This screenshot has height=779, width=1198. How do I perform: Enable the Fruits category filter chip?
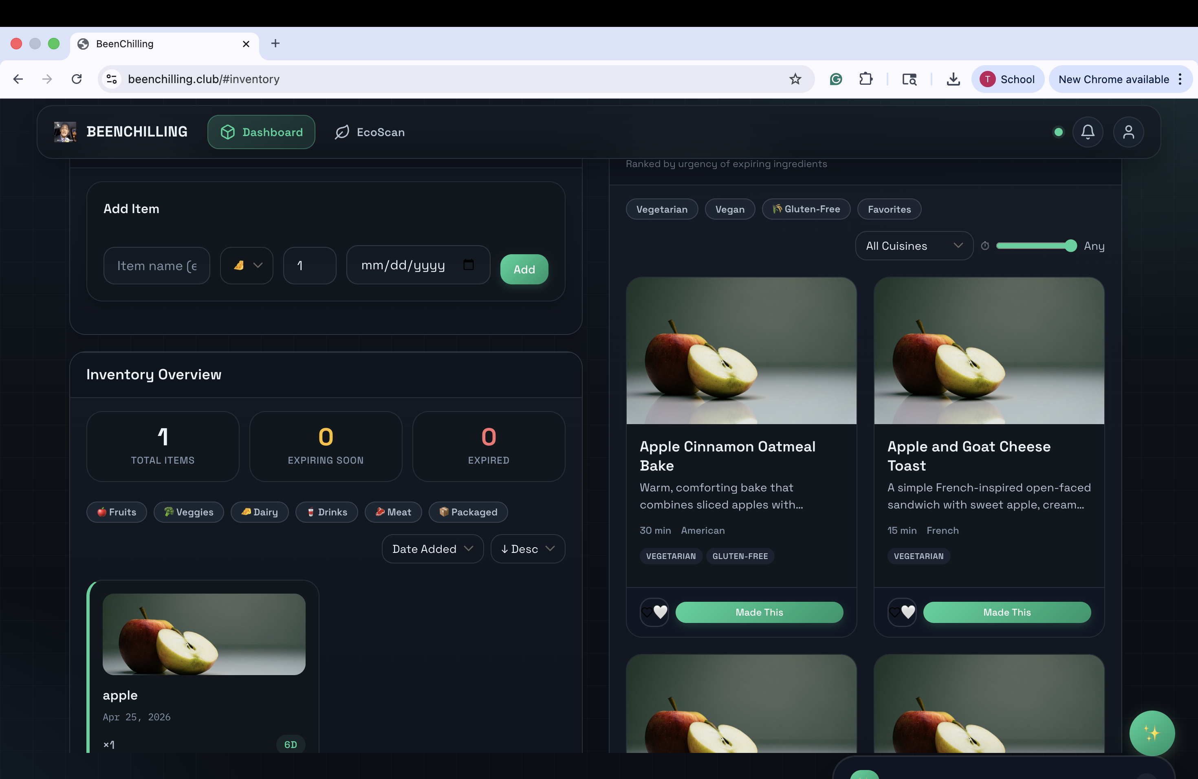(x=116, y=512)
